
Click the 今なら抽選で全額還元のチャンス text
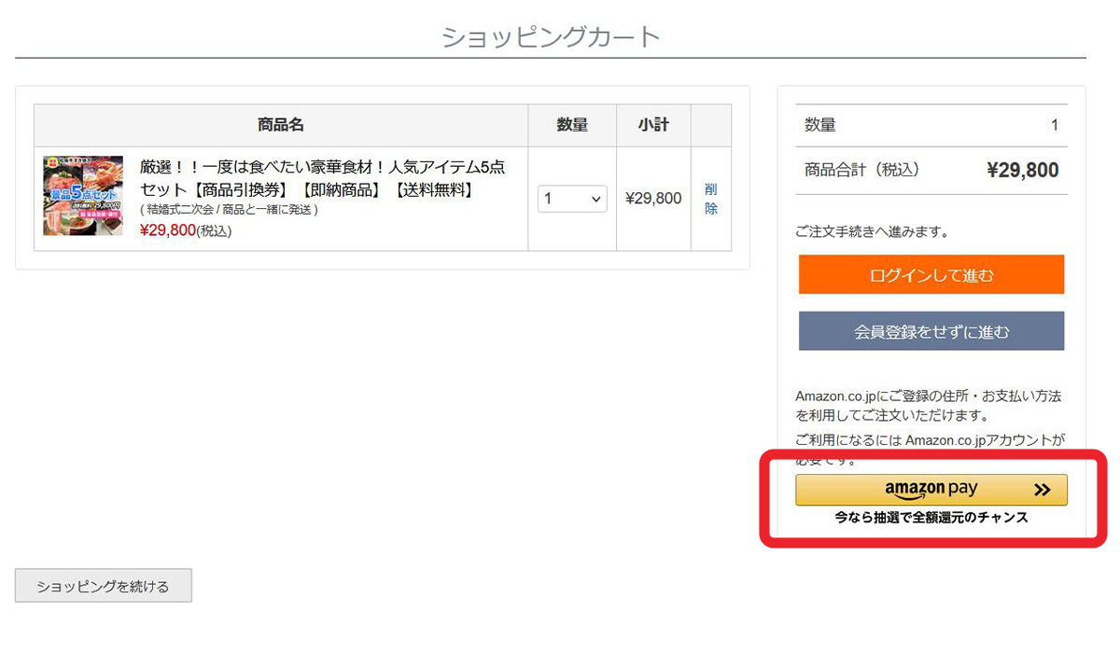pos(931,518)
